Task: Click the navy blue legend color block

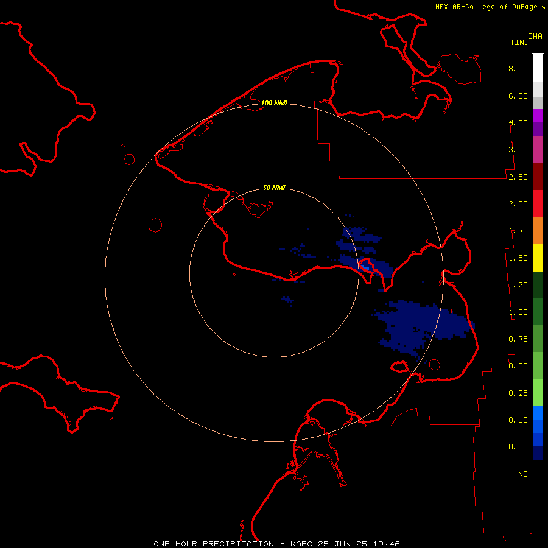Action: point(538,454)
